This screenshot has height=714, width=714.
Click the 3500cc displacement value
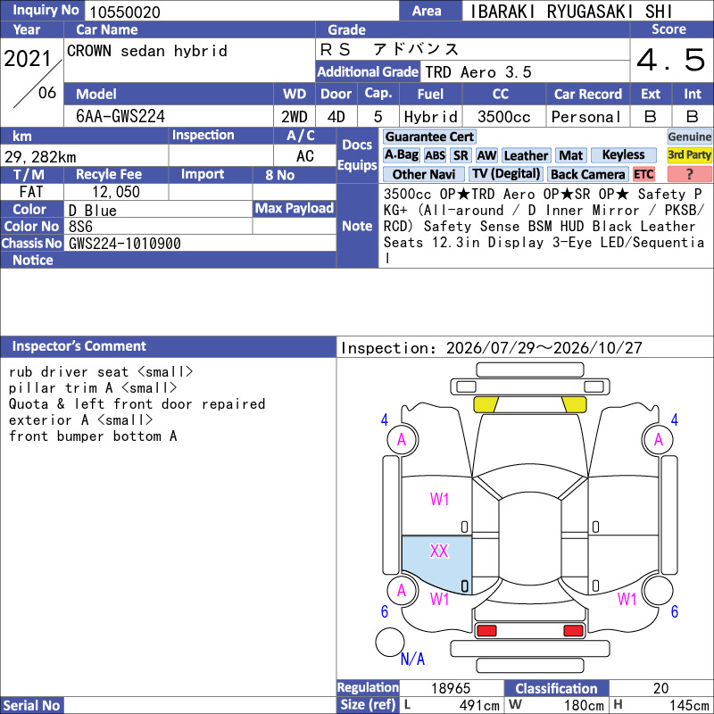click(x=504, y=117)
